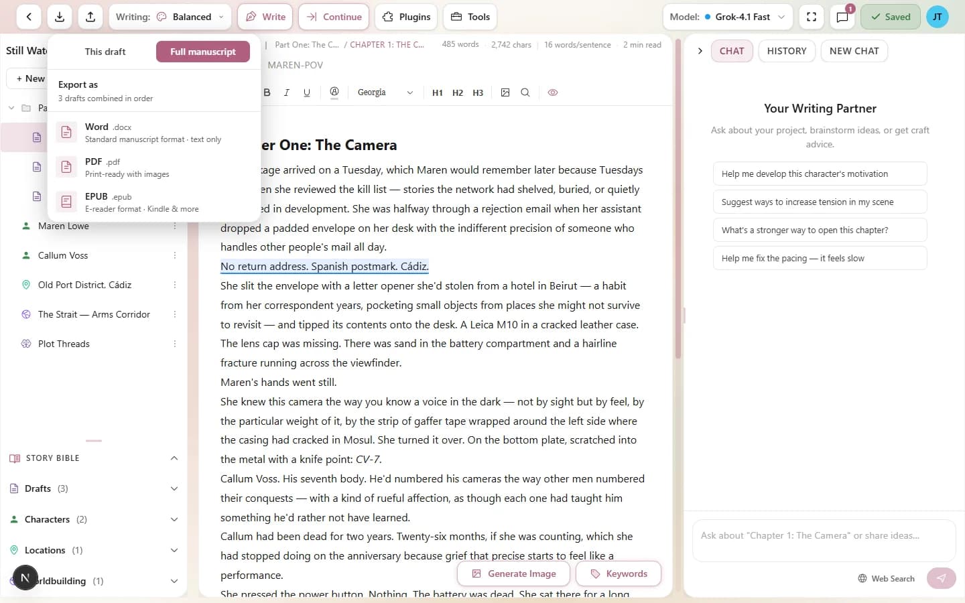Enter fullscreen mode
This screenshot has height=603, width=965.
[x=812, y=17]
